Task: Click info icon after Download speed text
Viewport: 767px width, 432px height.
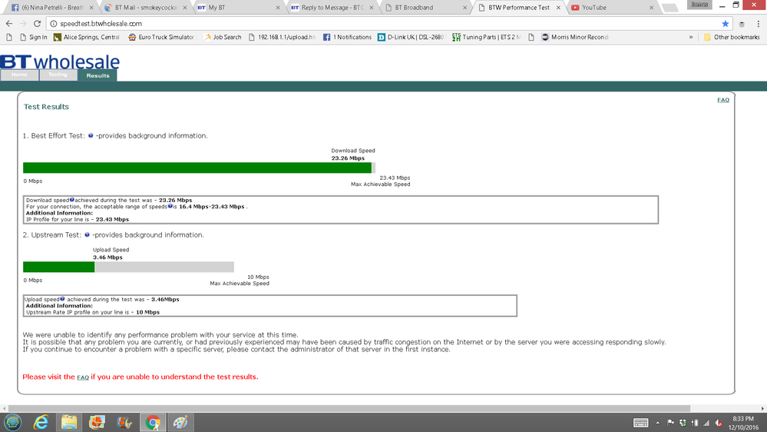Action: (x=72, y=200)
